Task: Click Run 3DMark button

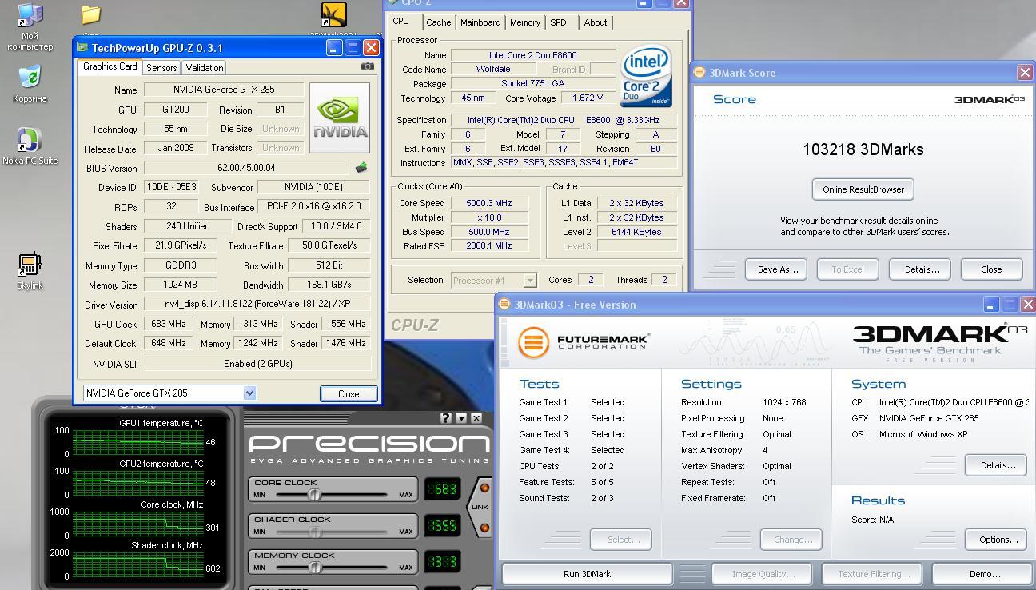Action: pyautogui.click(x=587, y=574)
